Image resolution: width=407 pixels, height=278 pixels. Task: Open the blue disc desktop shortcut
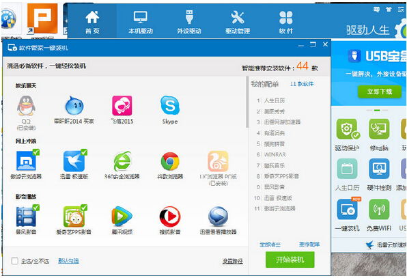(8, 18)
